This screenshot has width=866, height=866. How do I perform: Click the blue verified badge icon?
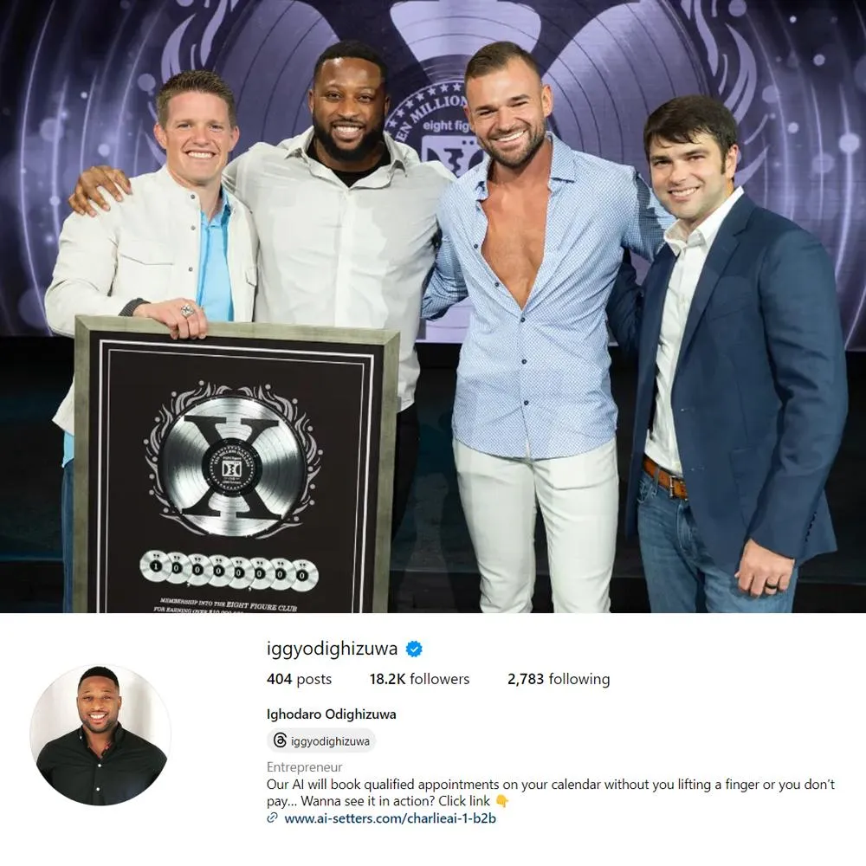[x=414, y=649]
